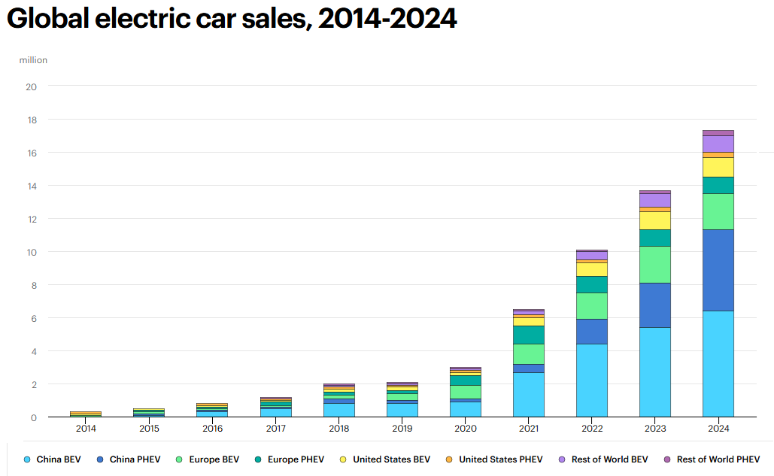
Task: Select the China PHEV segment in 2023 bar
Action: click(x=654, y=305)
